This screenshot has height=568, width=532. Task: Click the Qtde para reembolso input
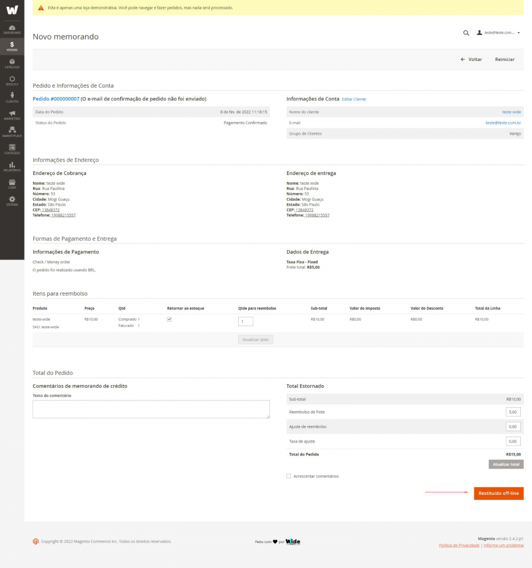[245, 321]
